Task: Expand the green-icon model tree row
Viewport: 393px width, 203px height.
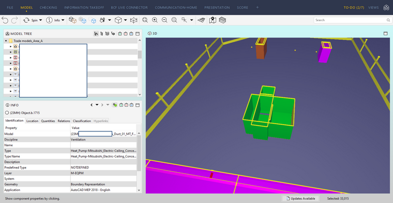Action: tap(10, 52)
